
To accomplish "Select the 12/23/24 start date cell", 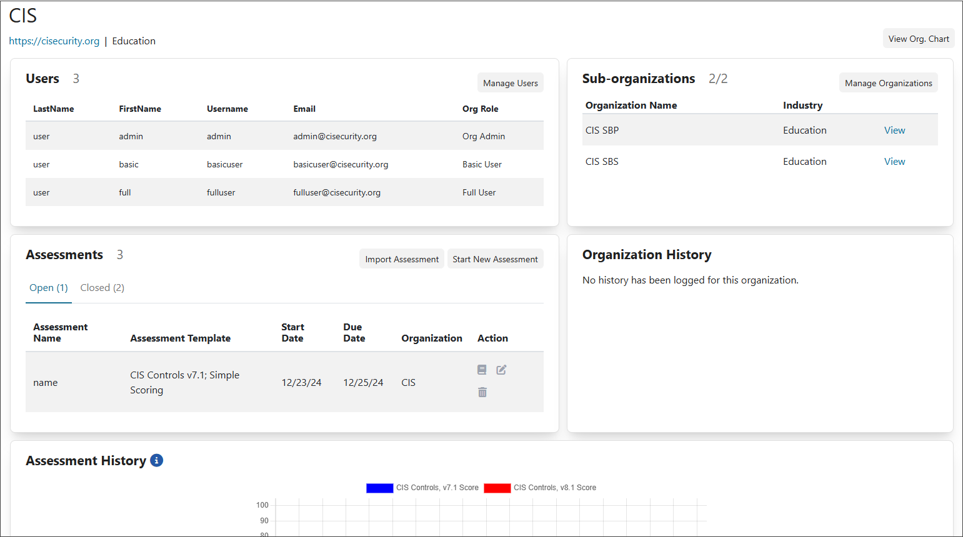I will point(301,382).
